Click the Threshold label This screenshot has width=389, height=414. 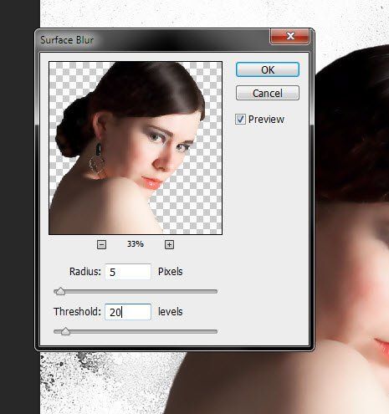(77, 312)
